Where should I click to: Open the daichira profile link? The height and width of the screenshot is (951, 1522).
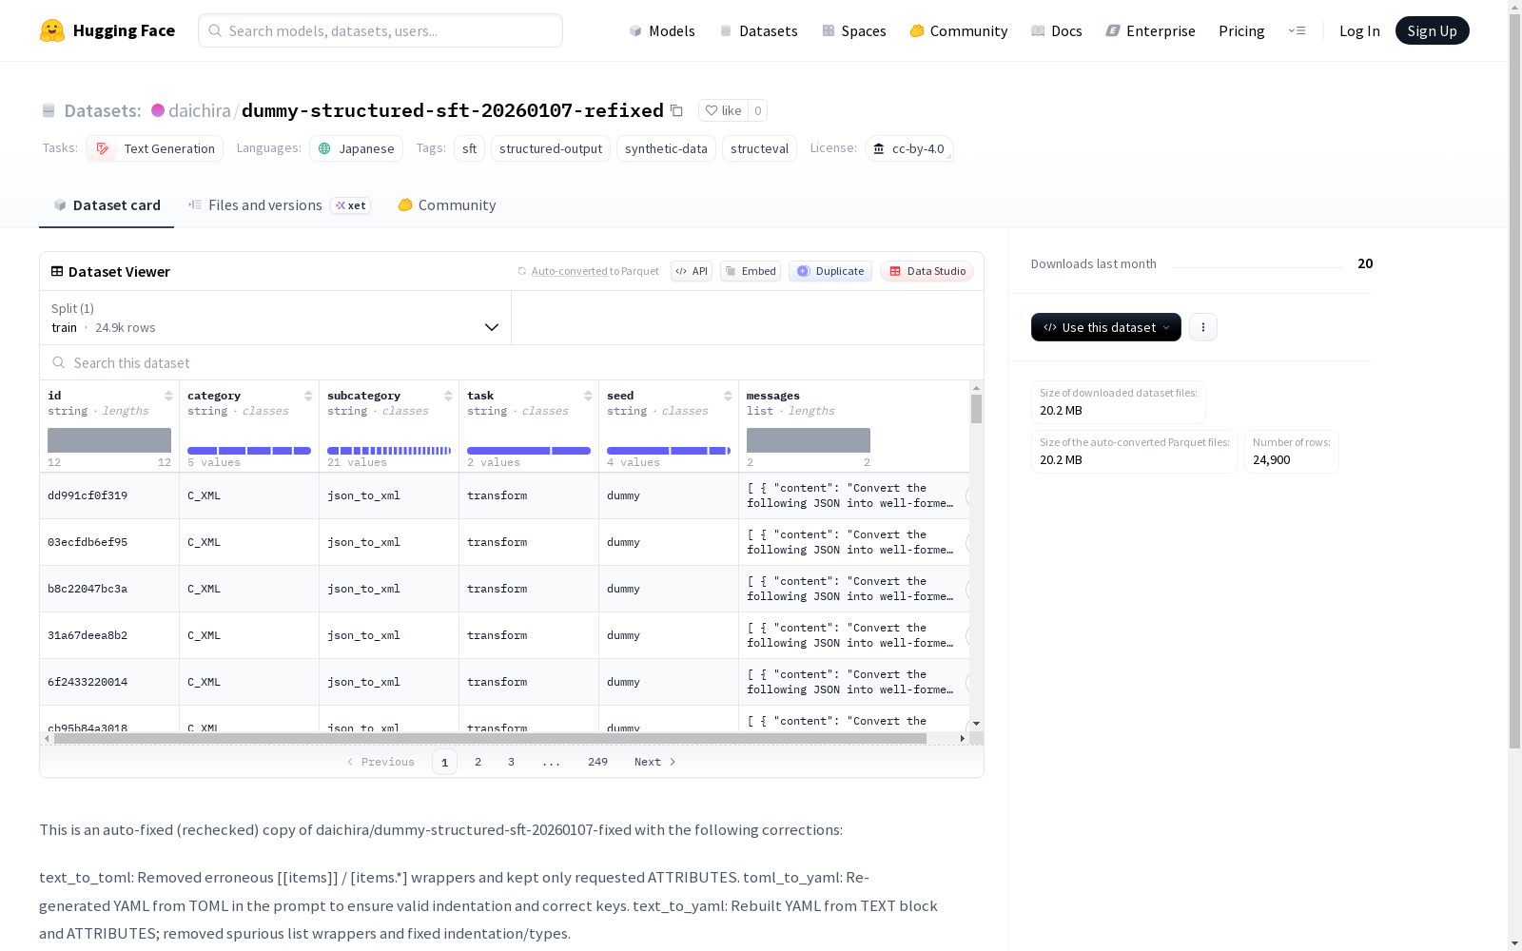[x=200, y=110]
